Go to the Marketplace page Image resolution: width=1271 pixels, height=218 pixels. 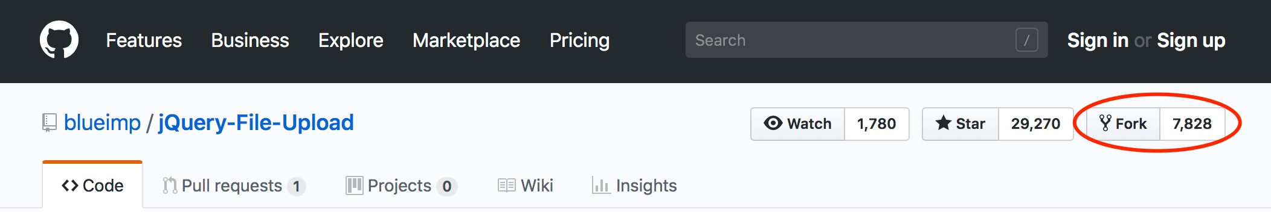466,40
